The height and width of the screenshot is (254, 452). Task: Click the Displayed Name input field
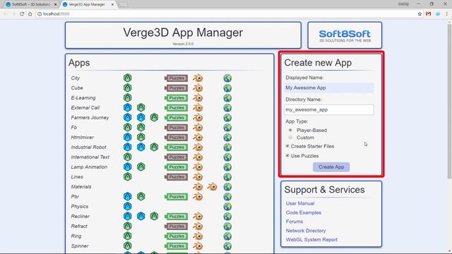pos(329,87)
